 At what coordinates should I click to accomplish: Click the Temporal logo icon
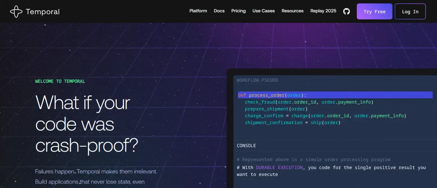(x=16, y=12)
